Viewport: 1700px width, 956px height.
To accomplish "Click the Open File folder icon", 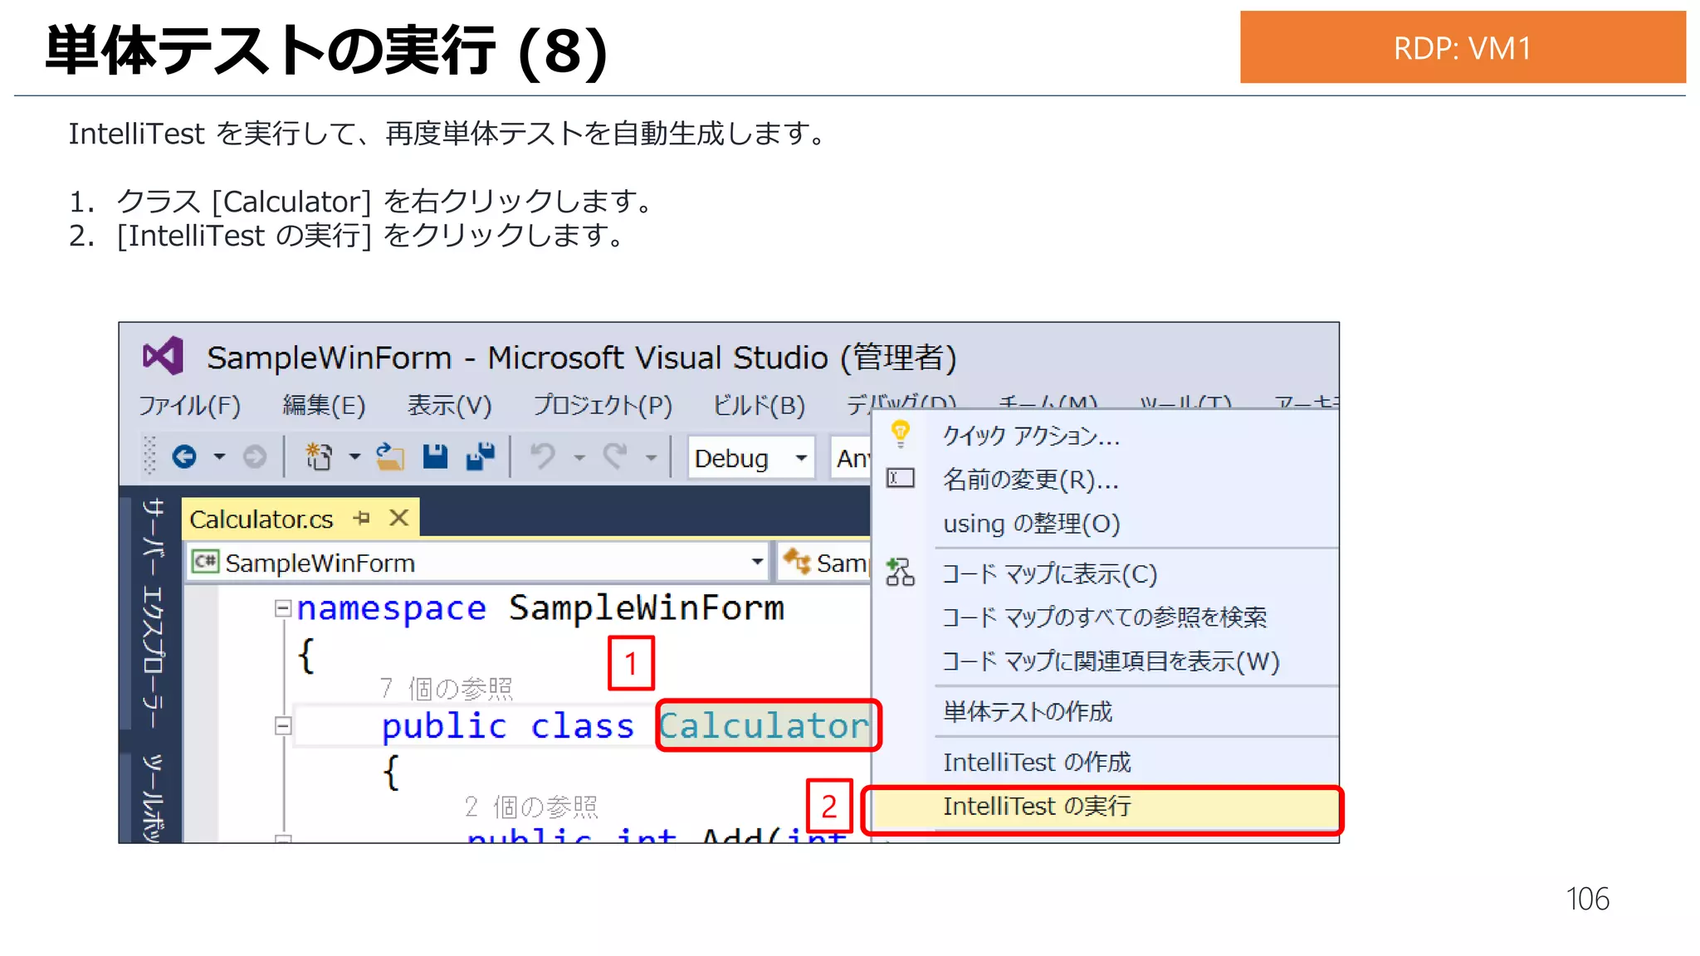I will [x=389, y=456].
